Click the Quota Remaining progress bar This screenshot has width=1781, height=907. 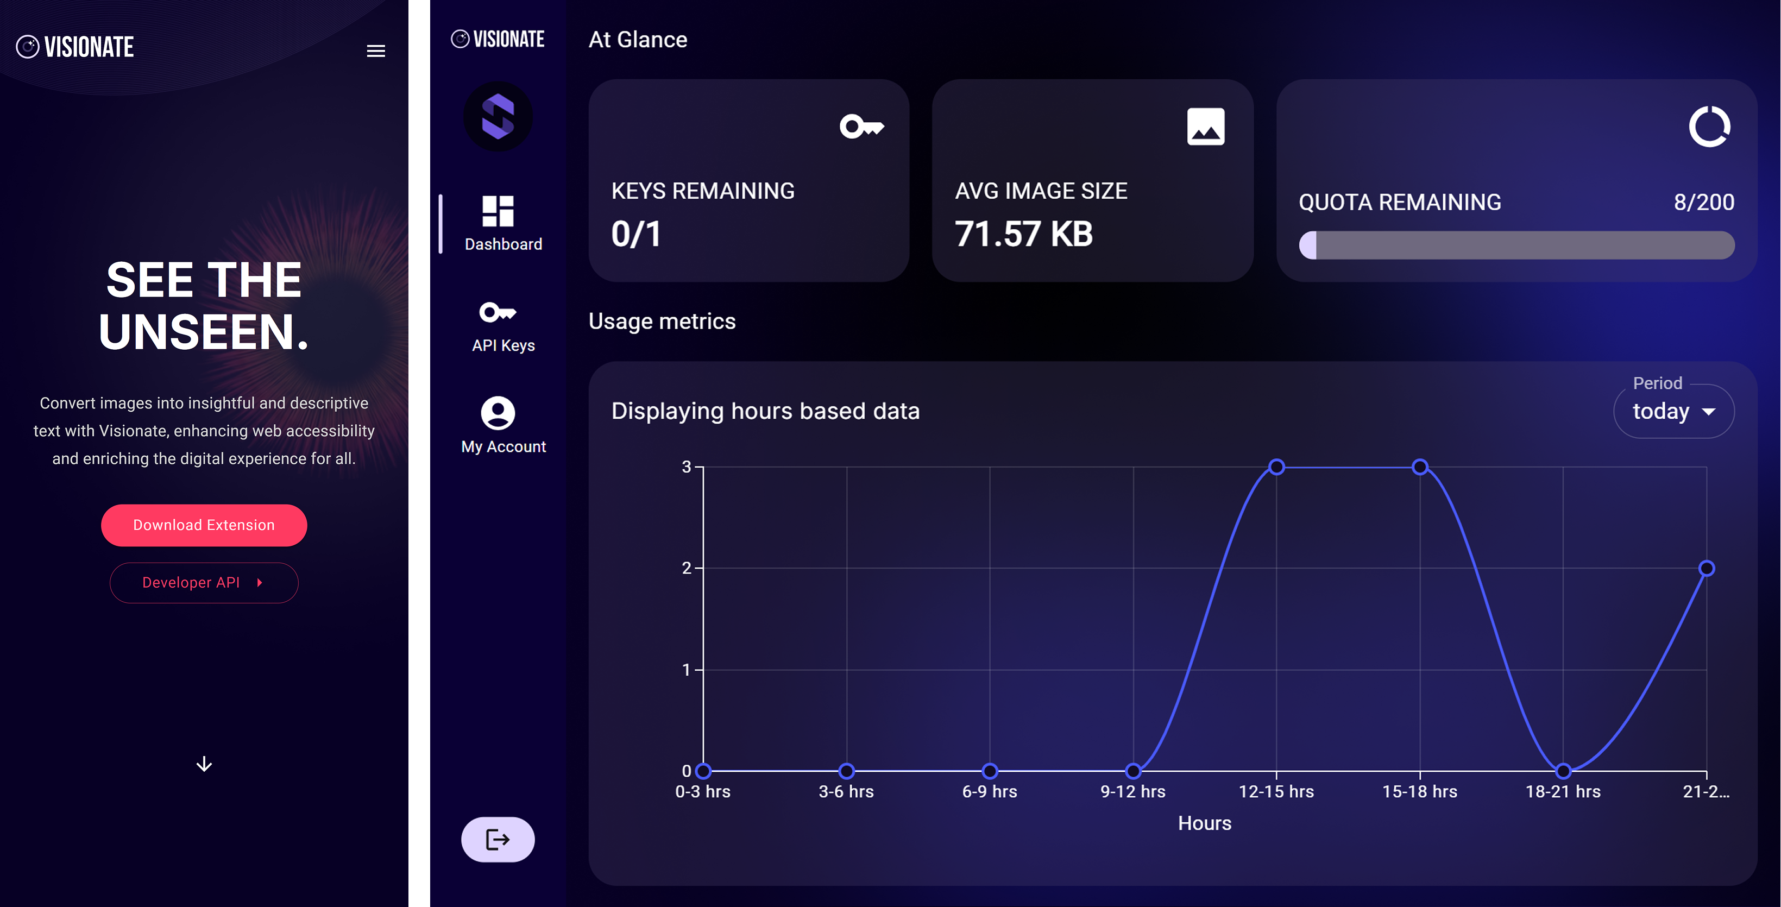tap(1516, 245)
